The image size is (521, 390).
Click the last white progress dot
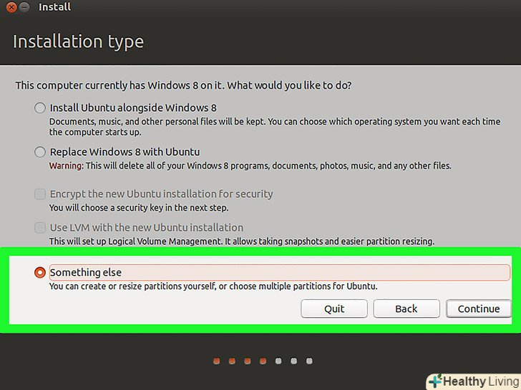(309, 361)
